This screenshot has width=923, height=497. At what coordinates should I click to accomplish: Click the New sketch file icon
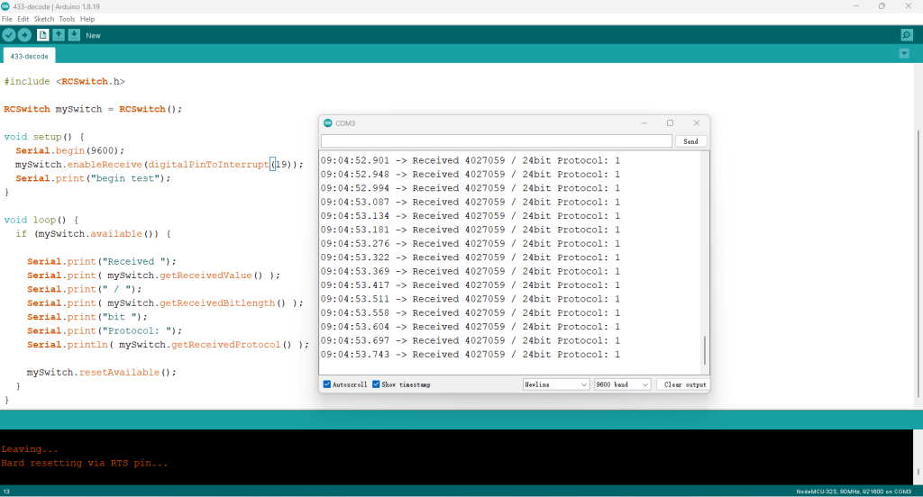pyautogui.click(x=42, y=35)
